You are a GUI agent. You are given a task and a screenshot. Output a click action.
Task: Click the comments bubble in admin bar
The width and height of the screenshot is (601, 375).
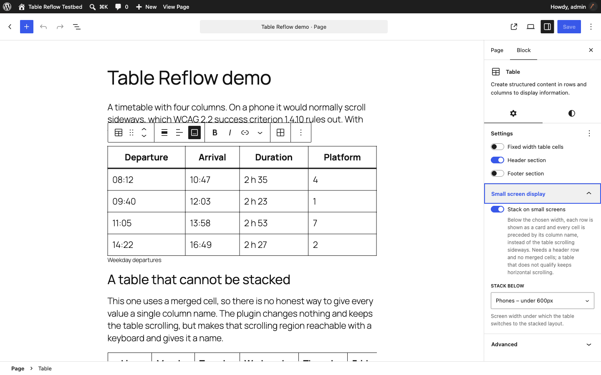tap(122, 7)
